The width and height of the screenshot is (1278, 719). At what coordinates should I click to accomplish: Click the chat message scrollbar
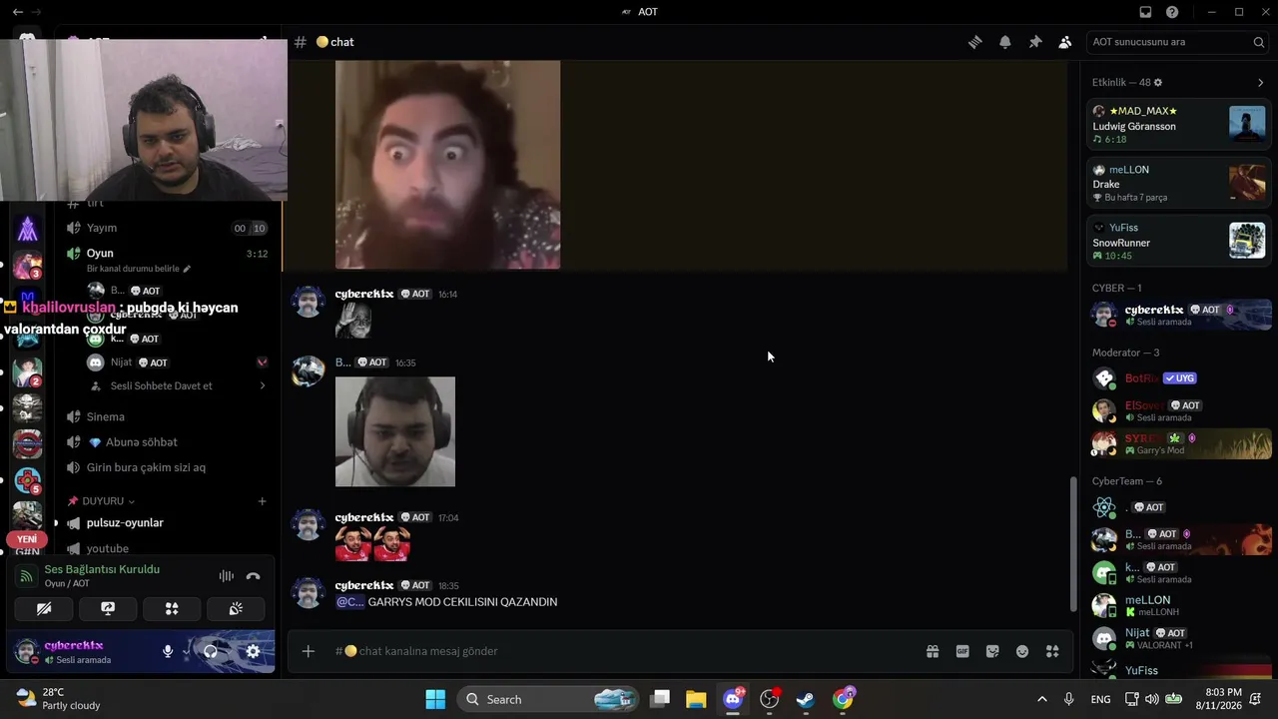click(x=1071, y=543)
